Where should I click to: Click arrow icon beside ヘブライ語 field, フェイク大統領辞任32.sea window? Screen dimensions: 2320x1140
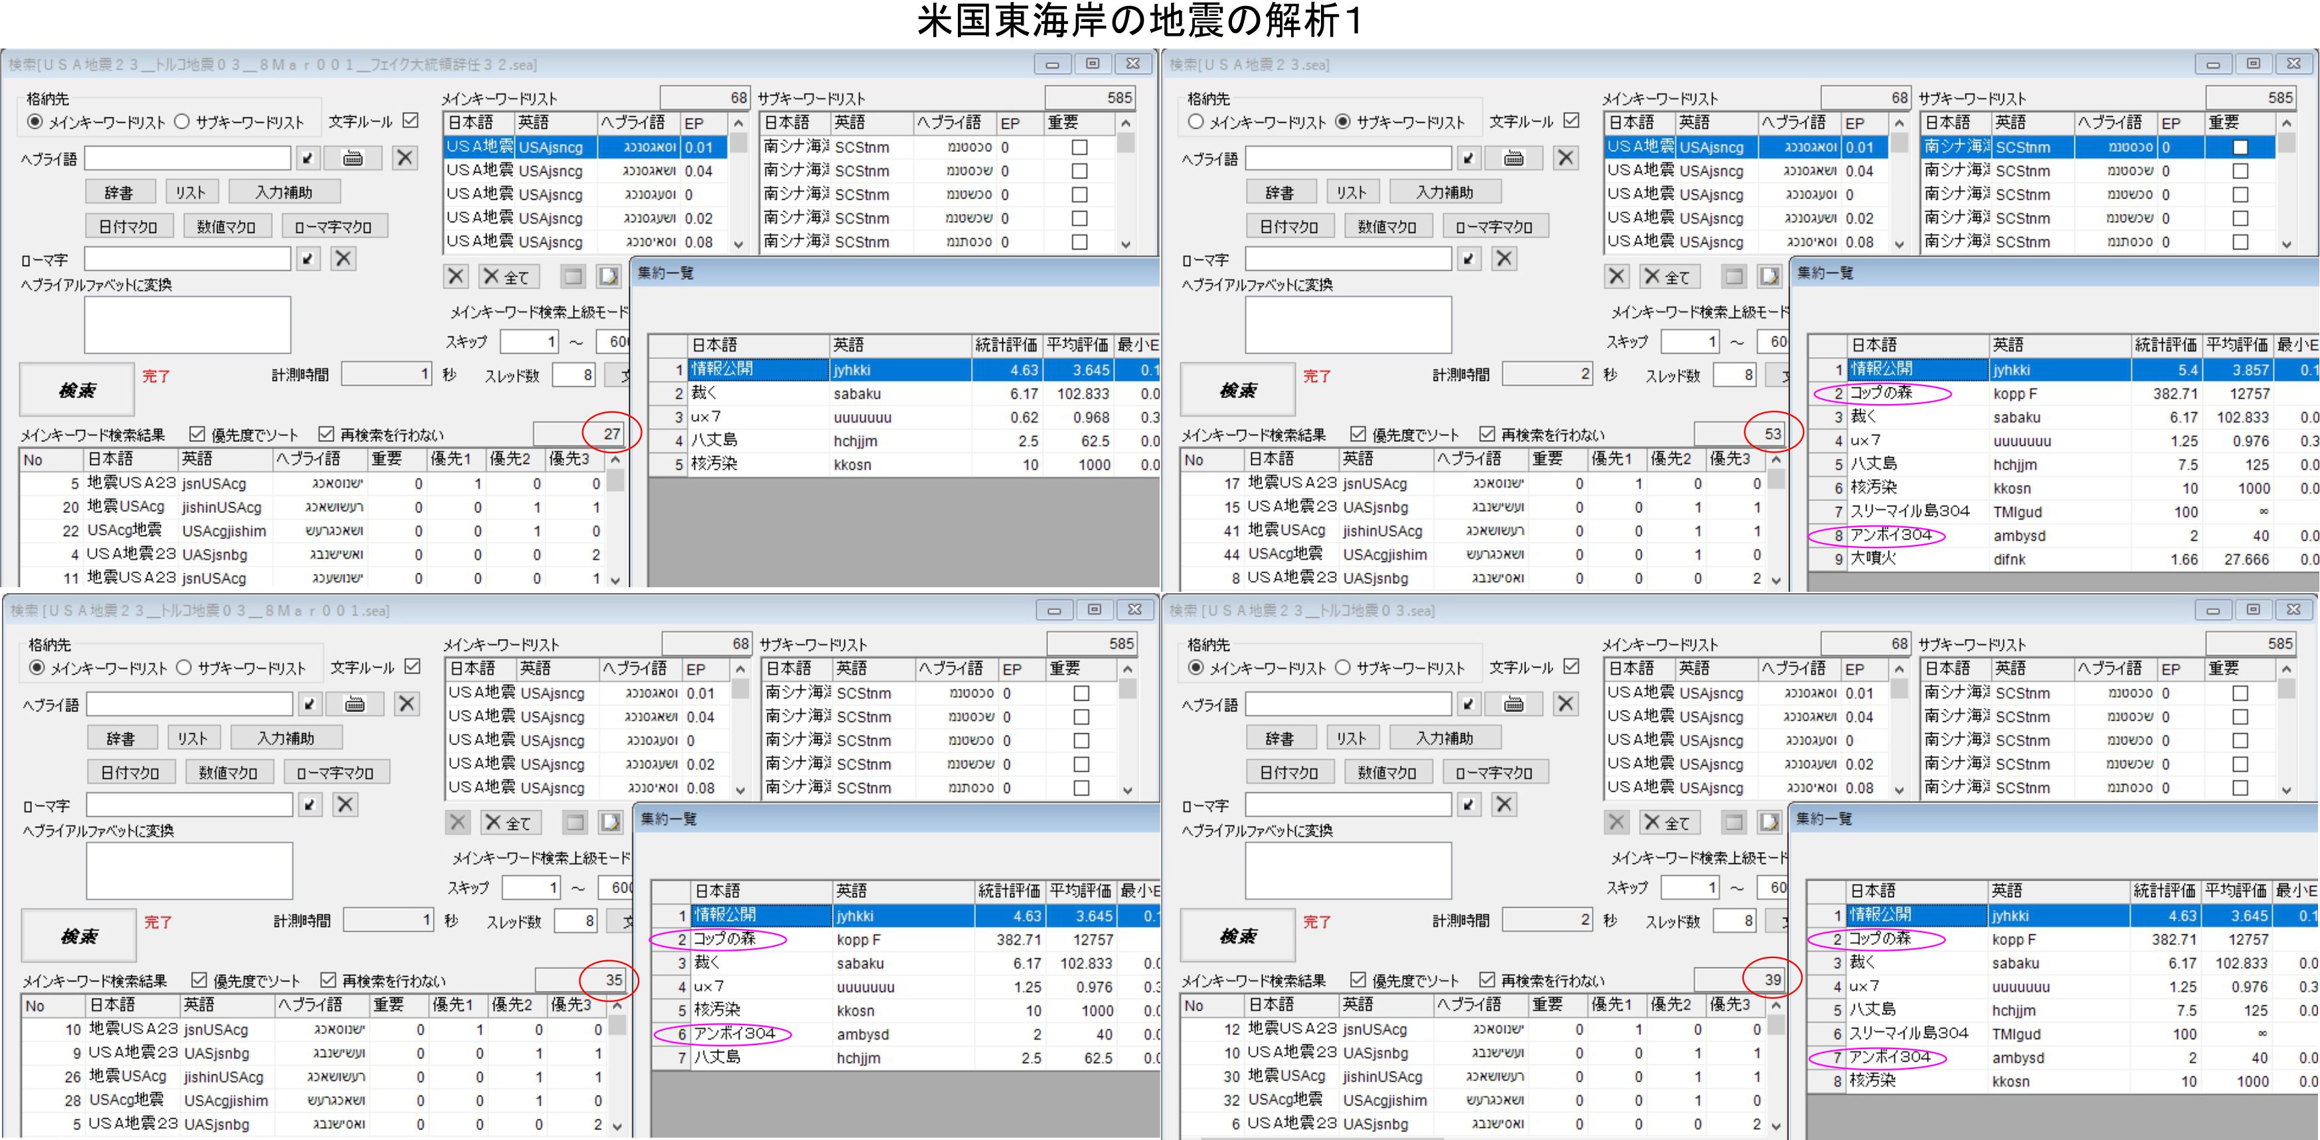(308, 159)
